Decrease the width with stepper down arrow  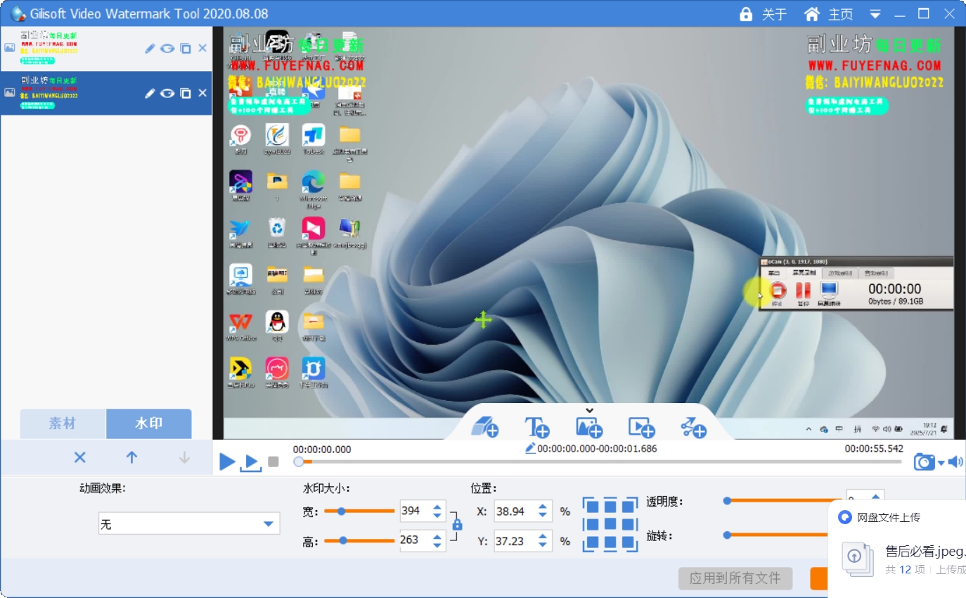[x=437, y=516]
